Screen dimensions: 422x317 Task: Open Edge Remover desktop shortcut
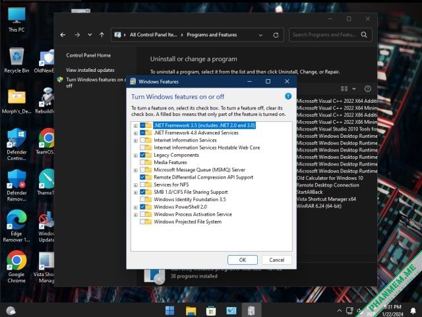point(16,226)
